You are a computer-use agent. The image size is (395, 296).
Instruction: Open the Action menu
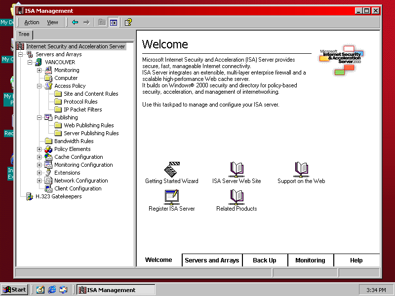click(32, 22)
